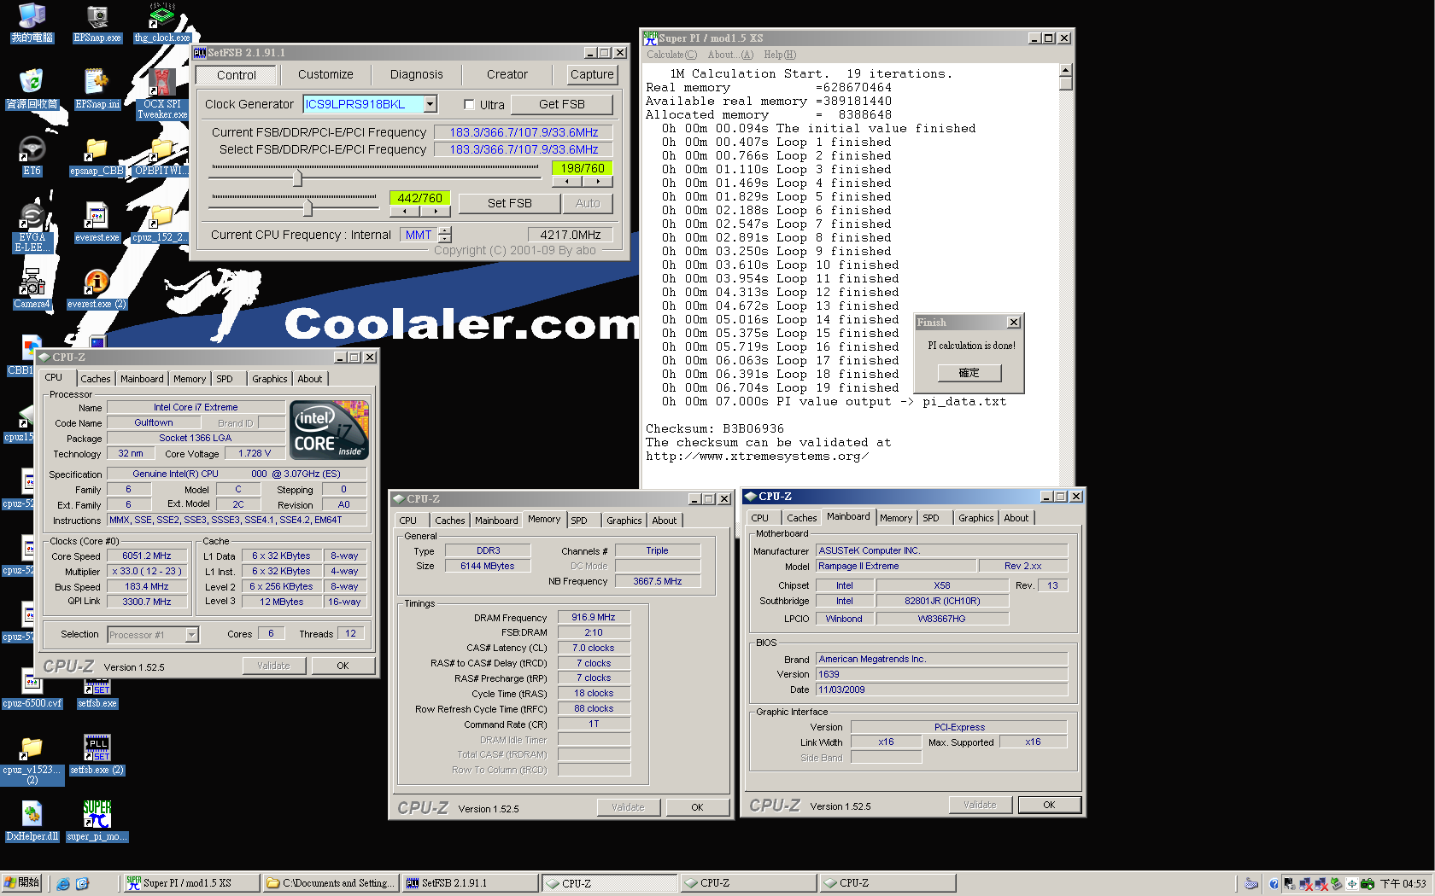This screenshot has height=896, width=1435.
Task: Open SetFSB Creator tab
Action: click(x=507, y=75)
